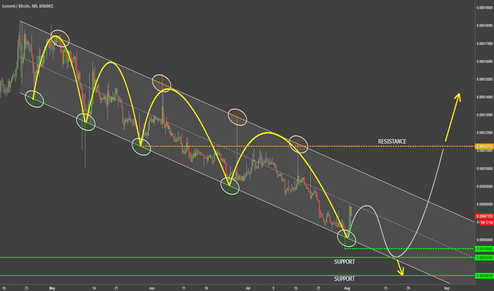Select the RESISTANCE text label
This screenshot has height=291, width=494.
[x=392, y=142]
